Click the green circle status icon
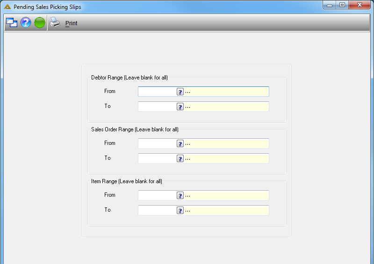This screenshot has width=374, height=264. (40, 22)
